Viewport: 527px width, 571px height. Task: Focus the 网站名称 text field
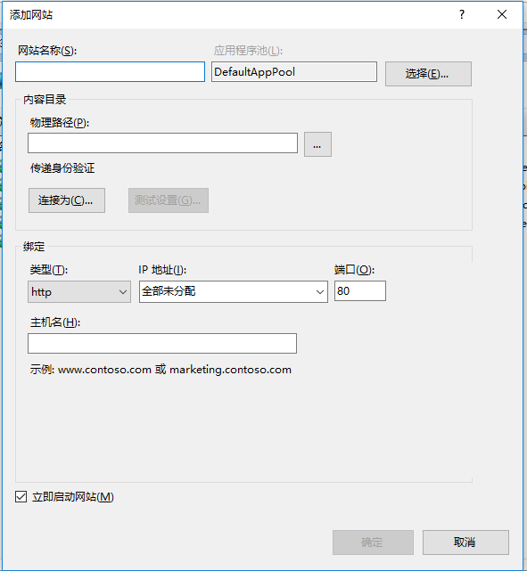[110, 72]
